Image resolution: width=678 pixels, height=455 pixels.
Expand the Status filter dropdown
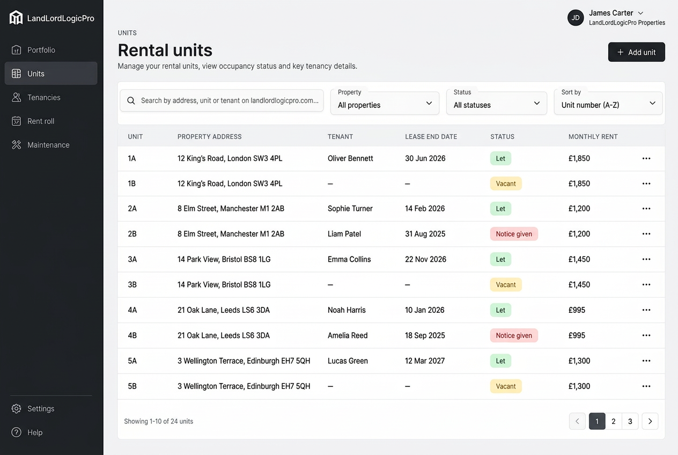click(497, 102)
